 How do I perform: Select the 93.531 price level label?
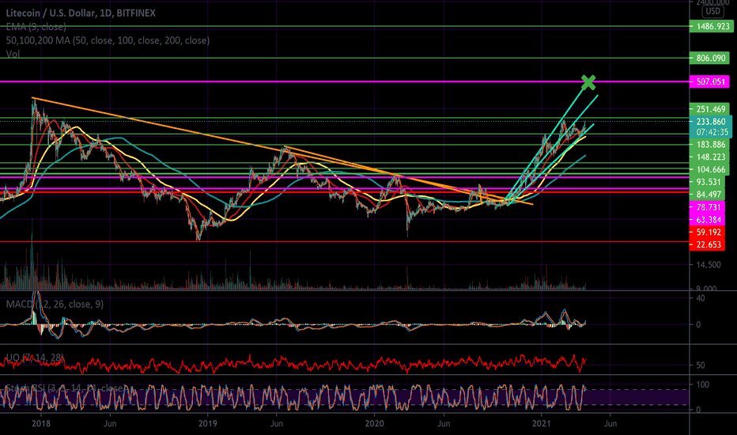click(707, 182)
